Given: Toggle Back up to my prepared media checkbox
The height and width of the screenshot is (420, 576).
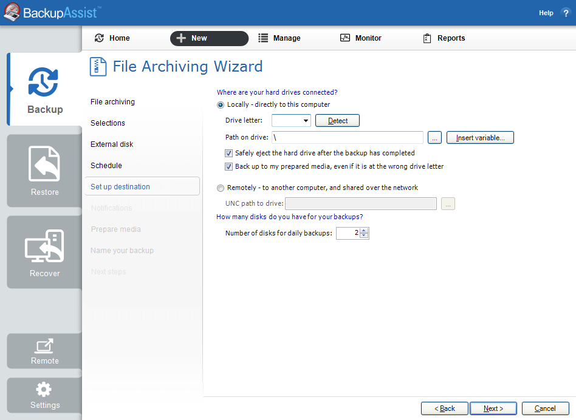Looking at the screenshot, I should (228, 166).
